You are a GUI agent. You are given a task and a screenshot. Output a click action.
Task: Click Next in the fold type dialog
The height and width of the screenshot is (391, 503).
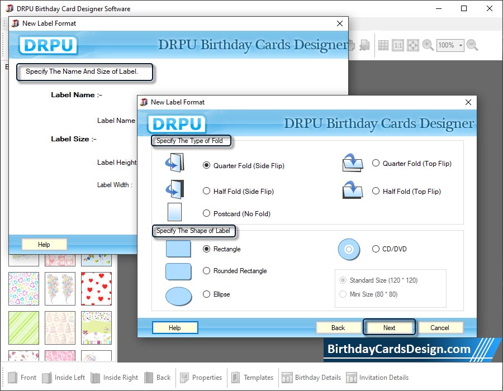click(x=389, y=327)
